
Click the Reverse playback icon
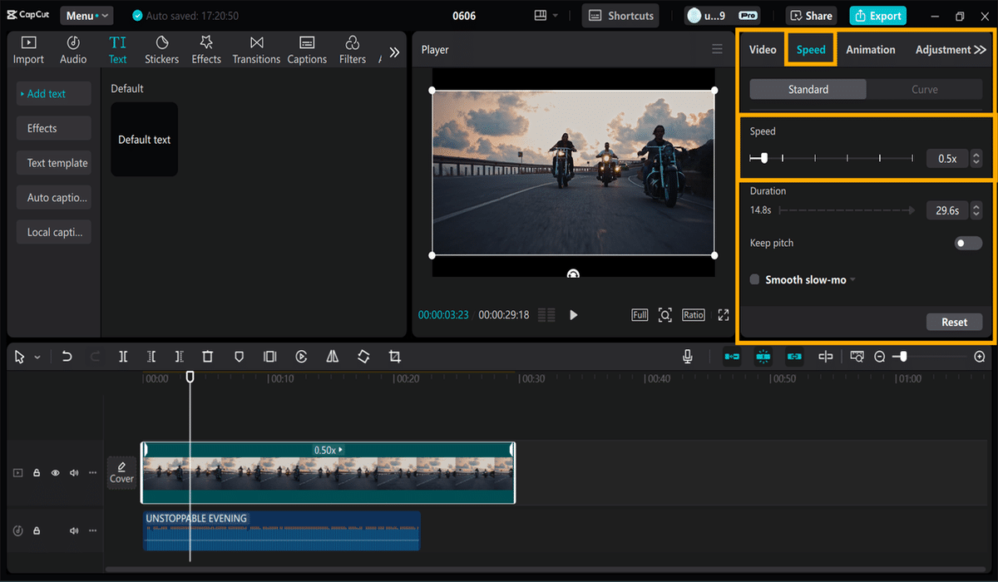pos(301,357)
